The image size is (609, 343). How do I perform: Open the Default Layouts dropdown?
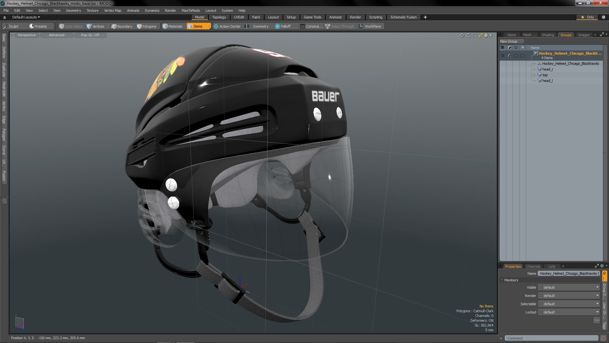point(26,17)
